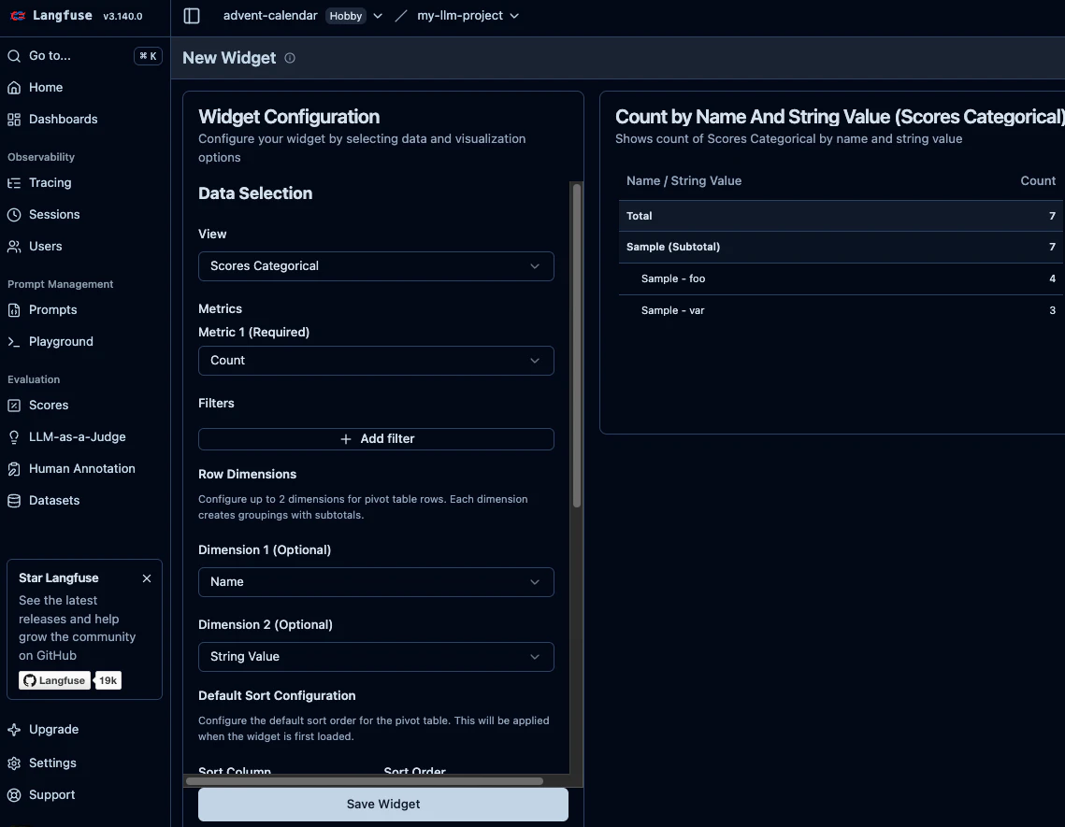Toggle the sidebar panel icon
Screen dimensions: 1065x827
(192, 16)
